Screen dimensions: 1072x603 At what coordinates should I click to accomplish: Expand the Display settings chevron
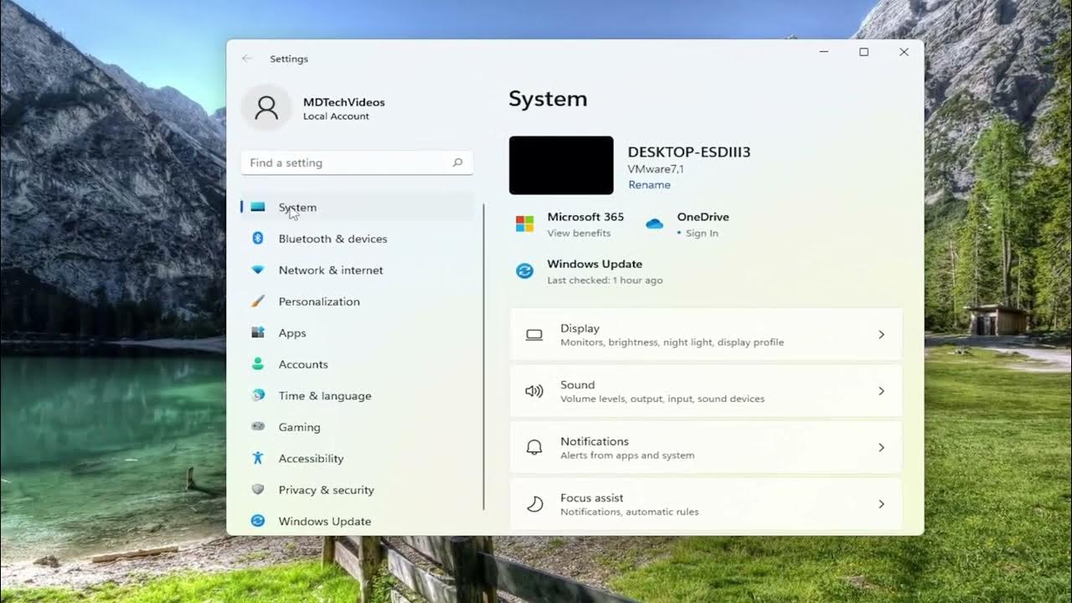click(x=881, y=334)
